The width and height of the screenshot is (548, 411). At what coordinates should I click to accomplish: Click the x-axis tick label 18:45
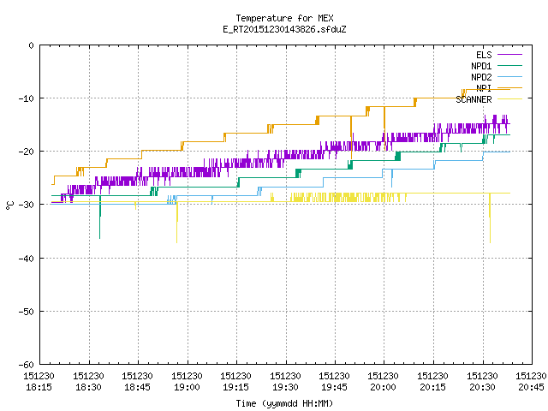click(x=137, y=387)
